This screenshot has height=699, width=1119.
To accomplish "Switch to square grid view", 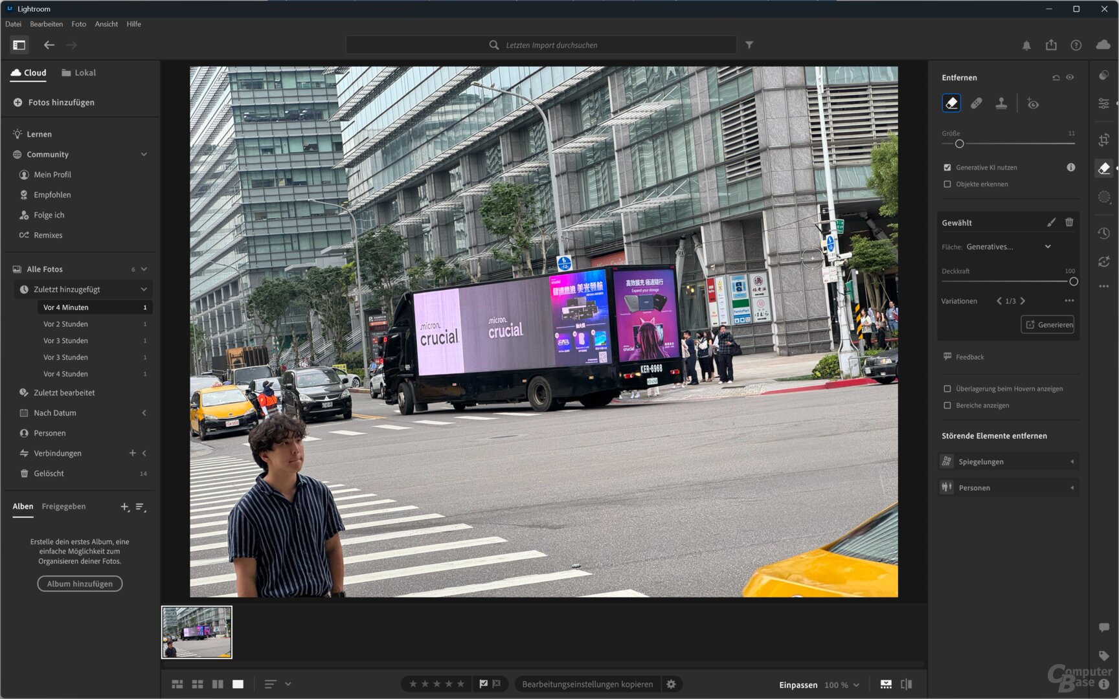I will (x=198, y=684).
